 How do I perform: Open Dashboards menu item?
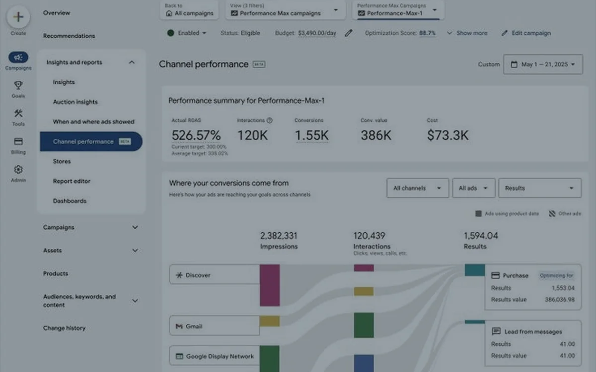coord(70,201)
